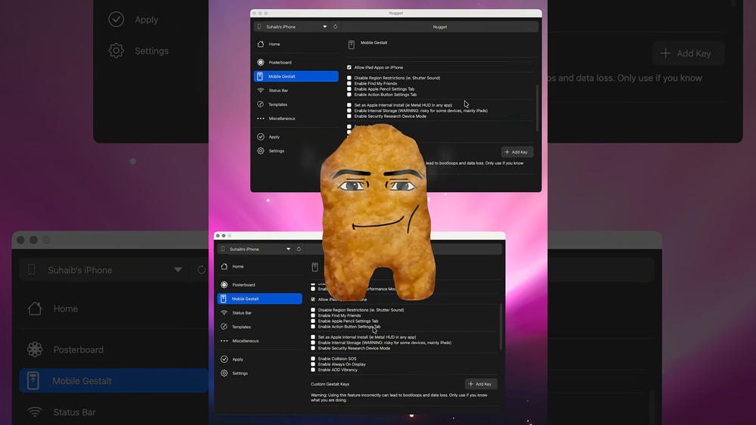Select large Mobile Gestalt item in background window
This screenshot has height=425, width=756.
(114, 380)
